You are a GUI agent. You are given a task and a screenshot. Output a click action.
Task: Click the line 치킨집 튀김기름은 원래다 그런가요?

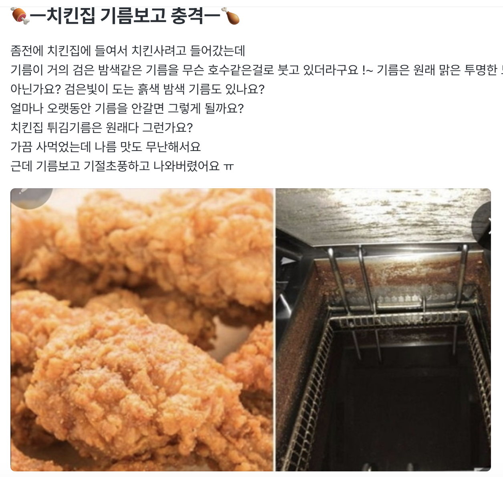coord(102,128)
